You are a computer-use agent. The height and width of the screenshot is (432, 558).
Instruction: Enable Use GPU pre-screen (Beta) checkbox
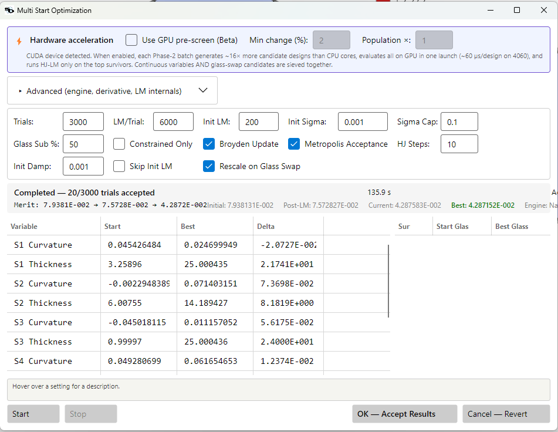[x=131, y=40]
